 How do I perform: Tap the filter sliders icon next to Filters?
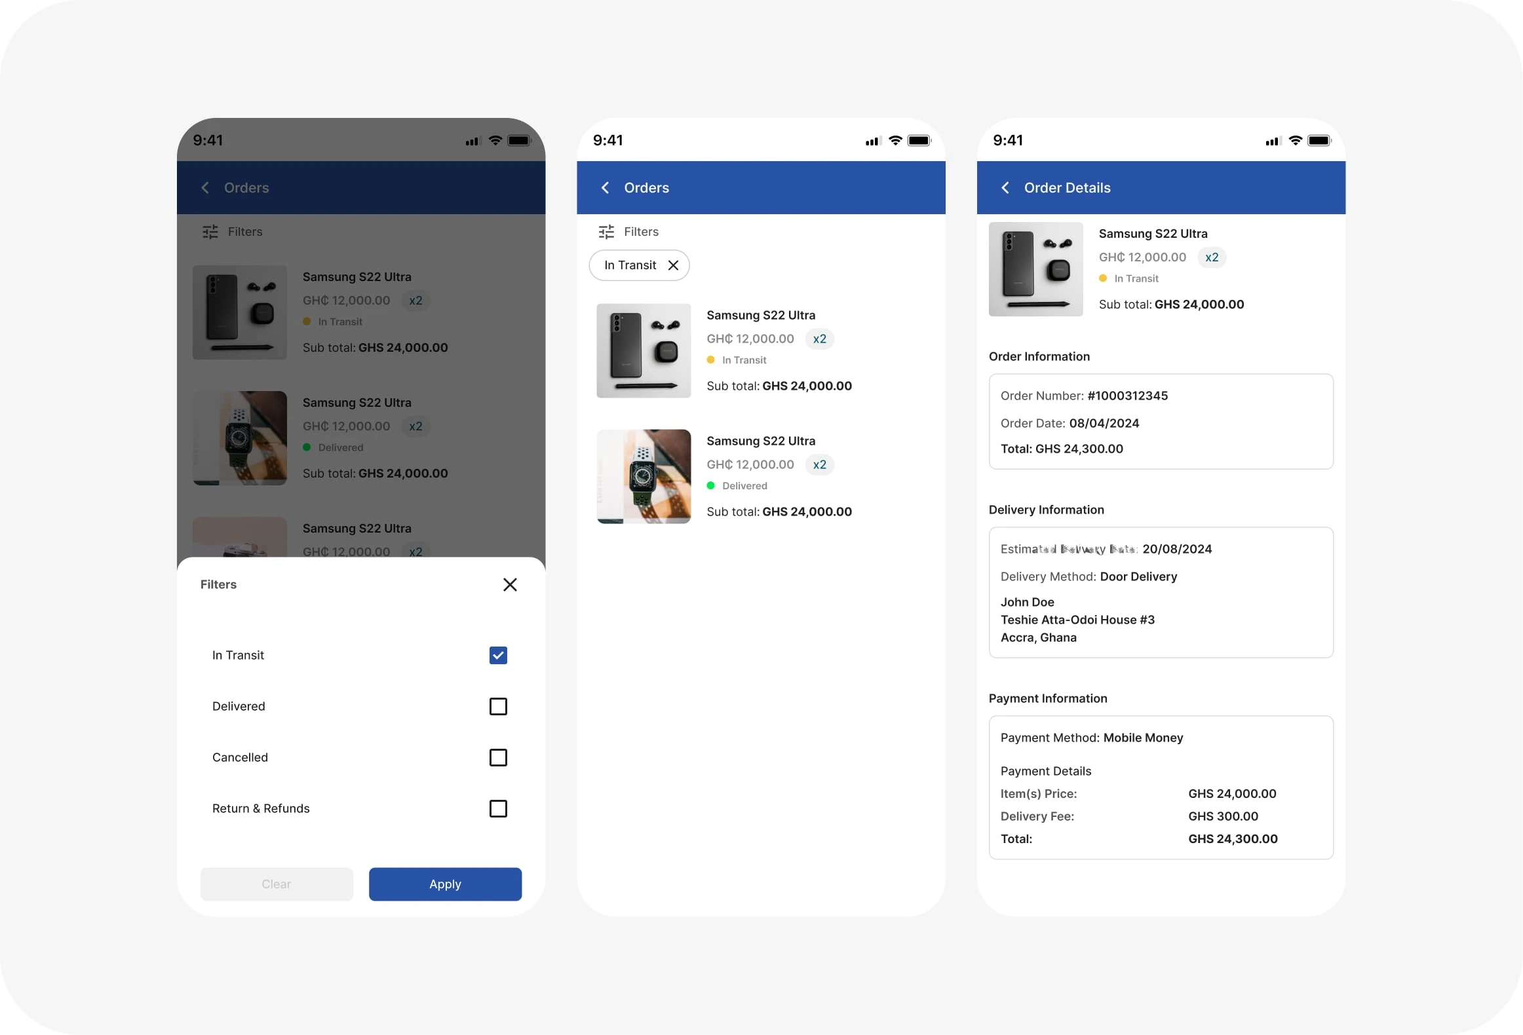point(606,231)
